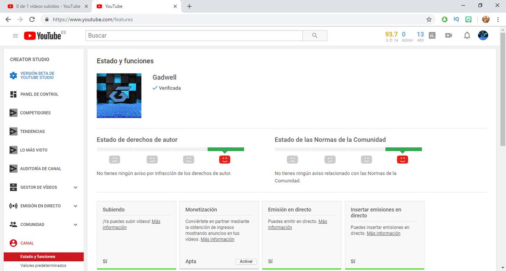Open the vidIQ extension icon
This screenshot has height=271, width=506.
pos(456,19)
